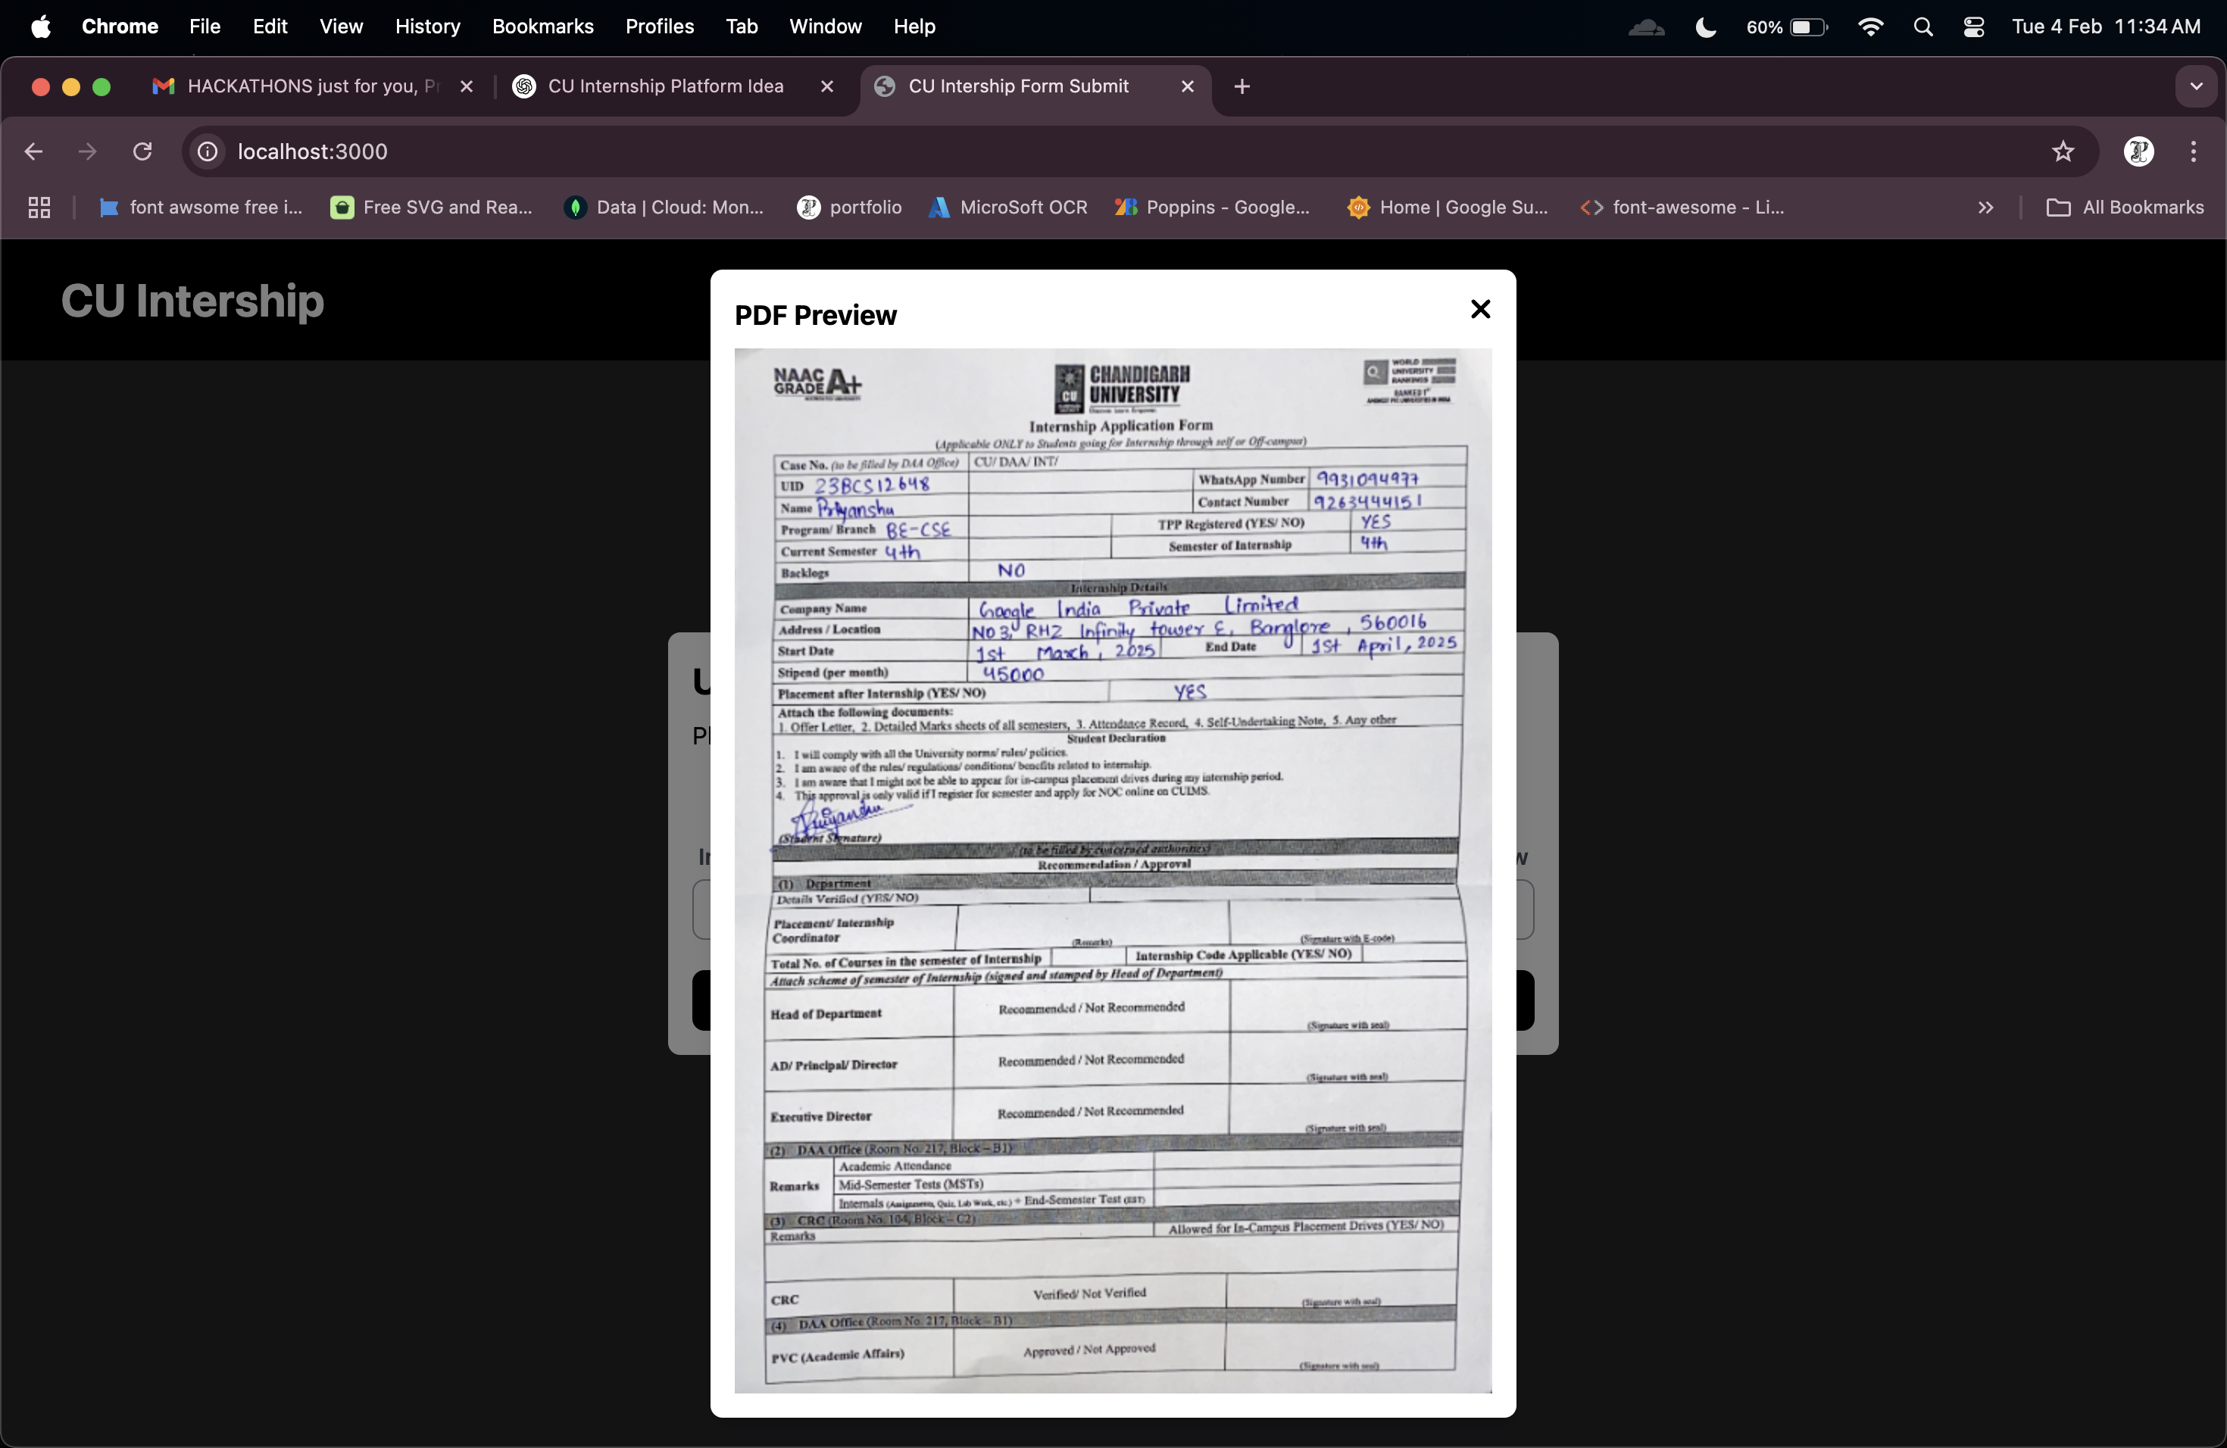Open the portfolio bookmark
Viewport: 2227px width, 1448px height.
click(850, 208)
